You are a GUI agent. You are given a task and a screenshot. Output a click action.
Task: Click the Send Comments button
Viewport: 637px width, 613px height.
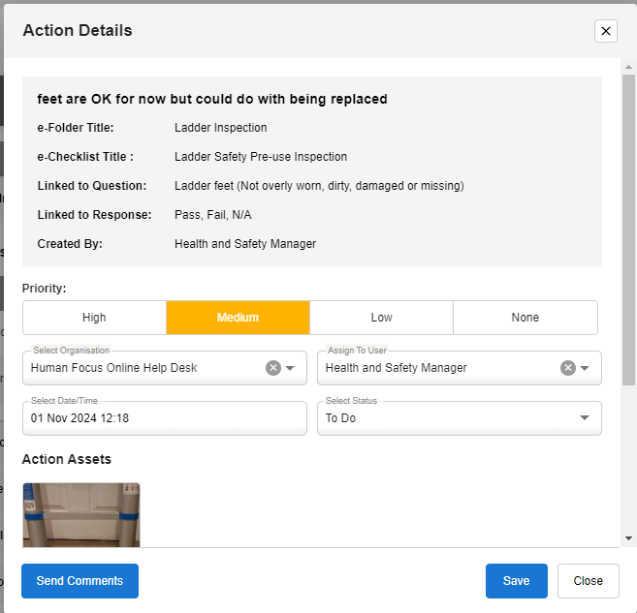[x=80, y=581]
